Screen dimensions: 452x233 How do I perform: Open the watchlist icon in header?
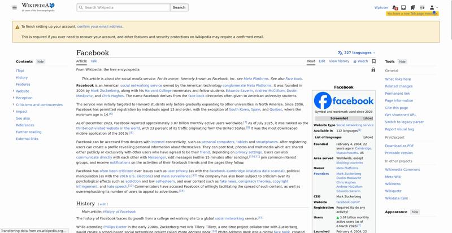[422, 7]
